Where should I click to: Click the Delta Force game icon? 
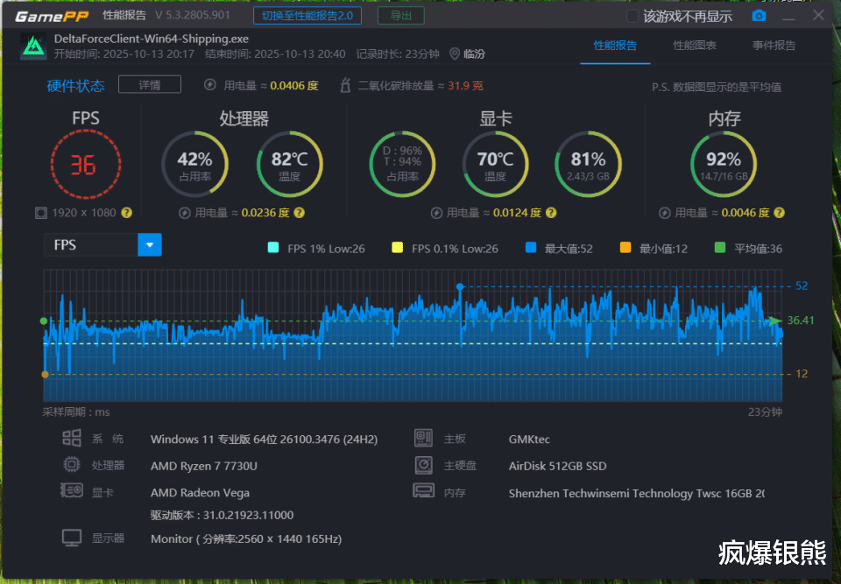(34, 46)
